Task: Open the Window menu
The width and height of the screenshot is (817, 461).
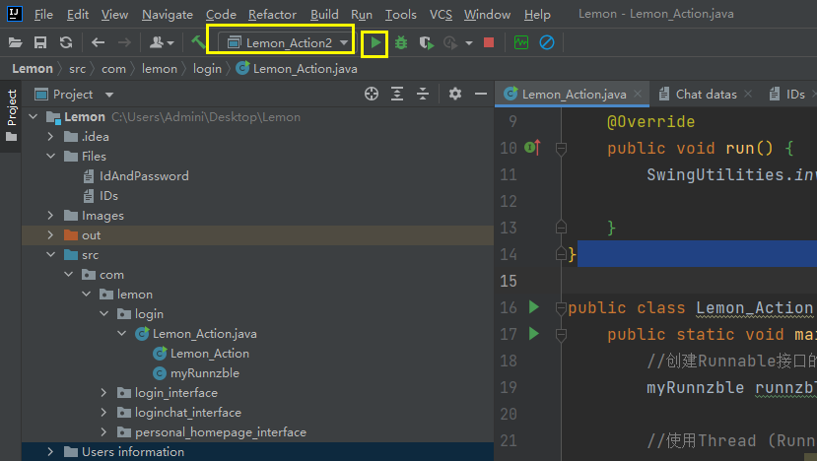Action: pyautogui.click(x=487, y=15)
